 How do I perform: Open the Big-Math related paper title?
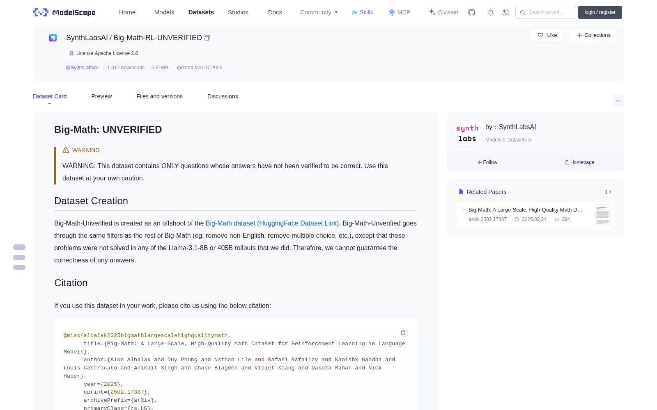[x=526, y=210]
